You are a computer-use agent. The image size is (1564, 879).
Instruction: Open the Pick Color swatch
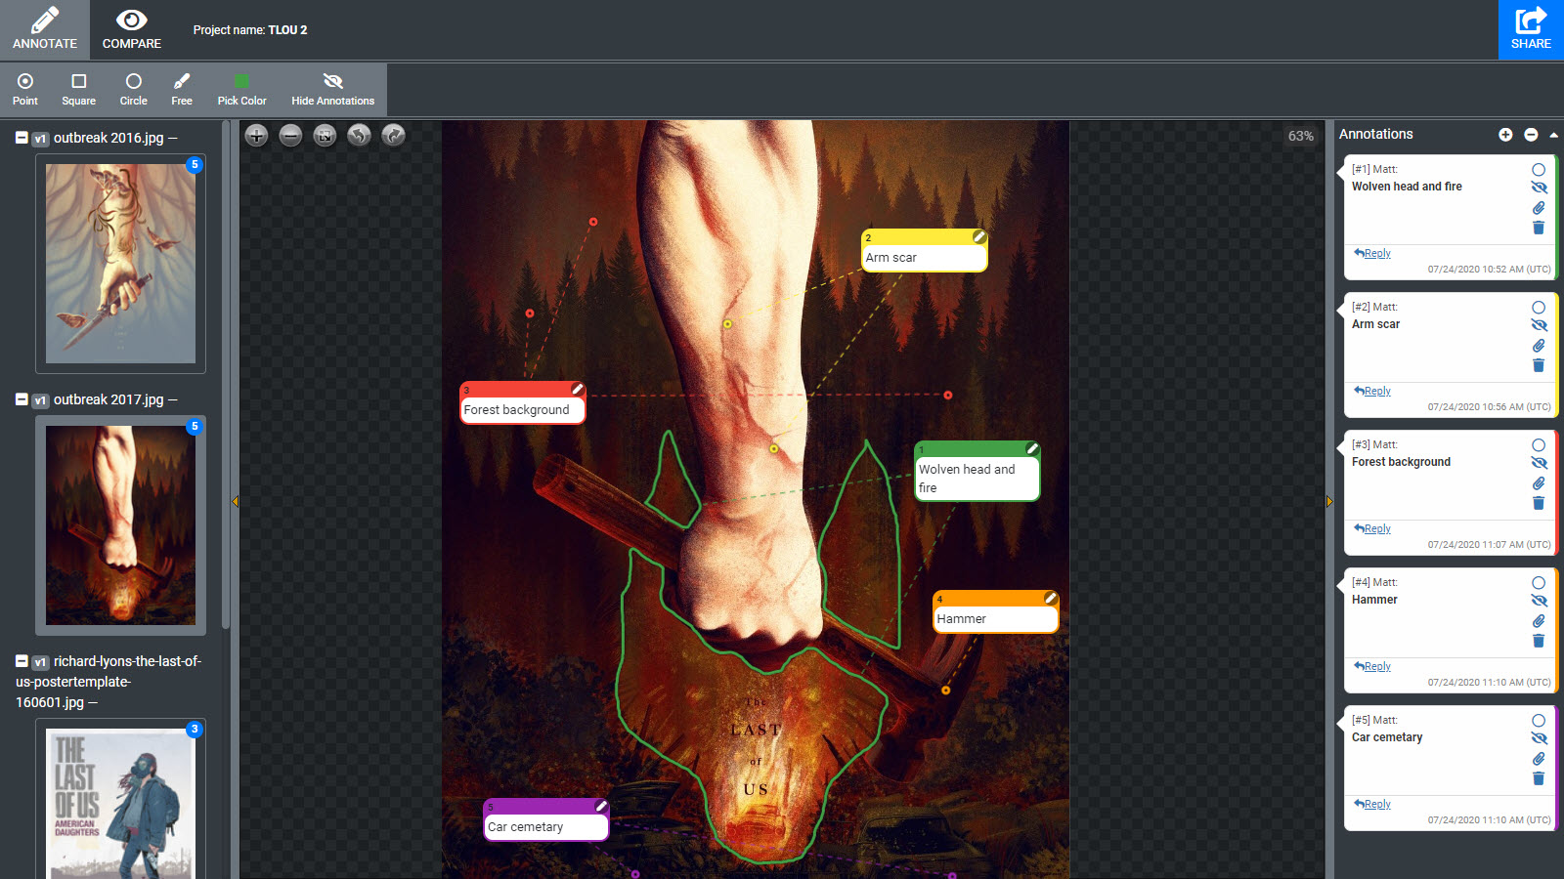click(241, 89)
